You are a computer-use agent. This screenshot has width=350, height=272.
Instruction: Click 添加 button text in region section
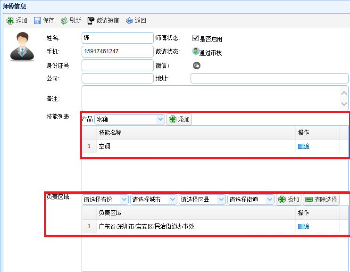point(293,199)
